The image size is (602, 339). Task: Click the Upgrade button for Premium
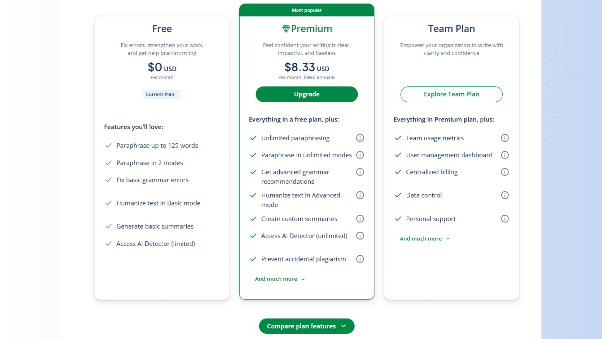(x=306, y=94)
